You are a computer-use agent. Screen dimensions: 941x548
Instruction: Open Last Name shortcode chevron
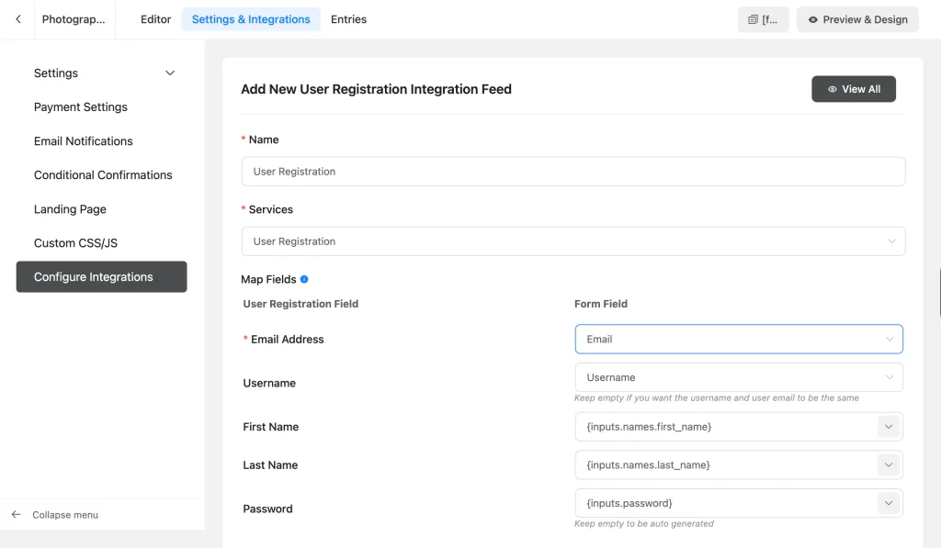[889, 465]
